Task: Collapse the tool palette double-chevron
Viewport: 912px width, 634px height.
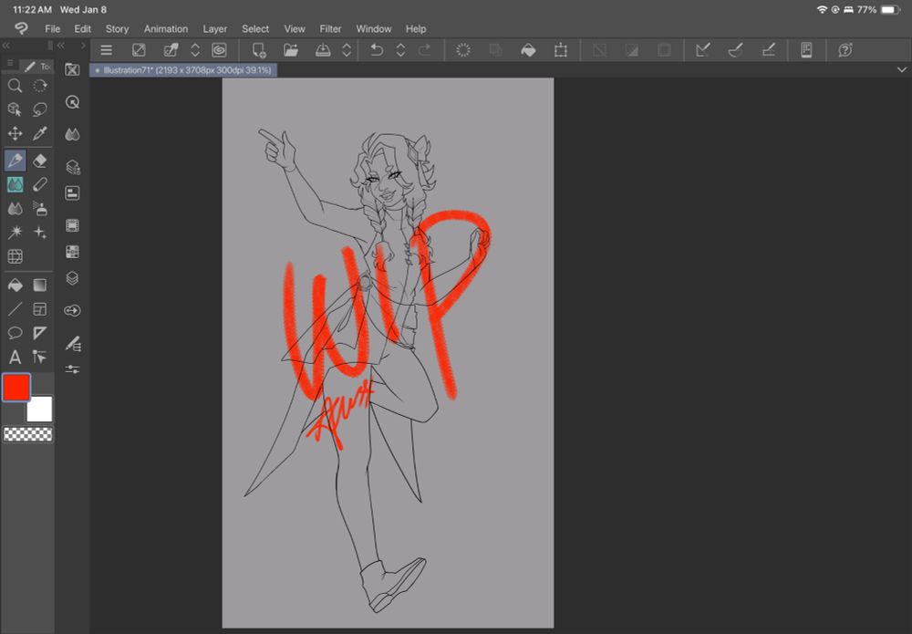Action: [x=6, y=46]
